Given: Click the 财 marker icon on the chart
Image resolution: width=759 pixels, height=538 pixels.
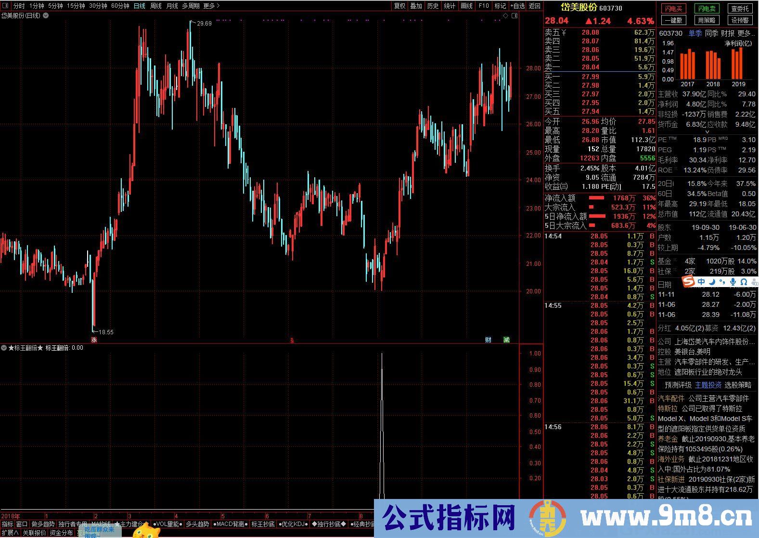Looking at the screenshot, I should click(488, 340).
